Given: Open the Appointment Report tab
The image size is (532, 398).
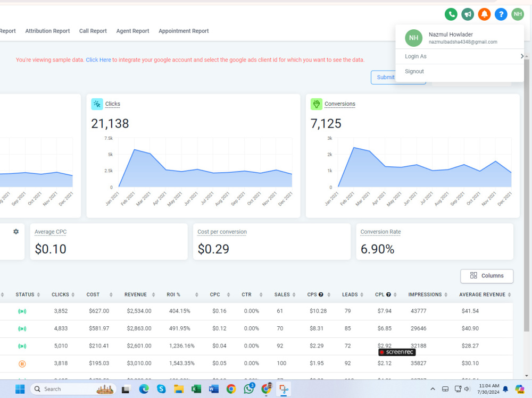Looking at the screenshot, I should pyautogui.click(x=184, y=31).
